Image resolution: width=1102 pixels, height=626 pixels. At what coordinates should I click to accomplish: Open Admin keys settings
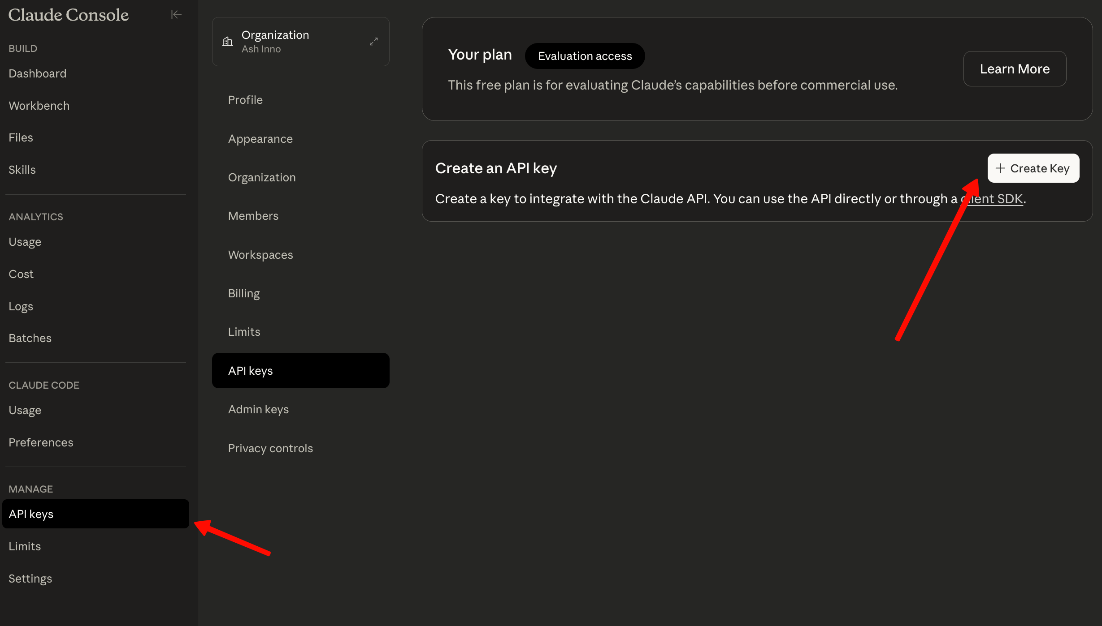tap(258, 409)
